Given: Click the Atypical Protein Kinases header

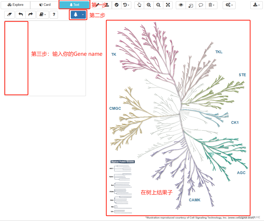Looking at the screenshot, I should 123,162.
